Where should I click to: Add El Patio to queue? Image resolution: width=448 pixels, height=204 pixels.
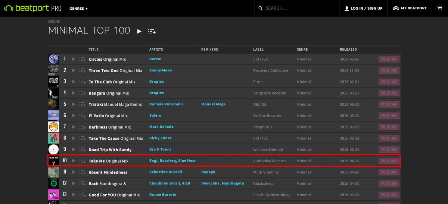83,115
